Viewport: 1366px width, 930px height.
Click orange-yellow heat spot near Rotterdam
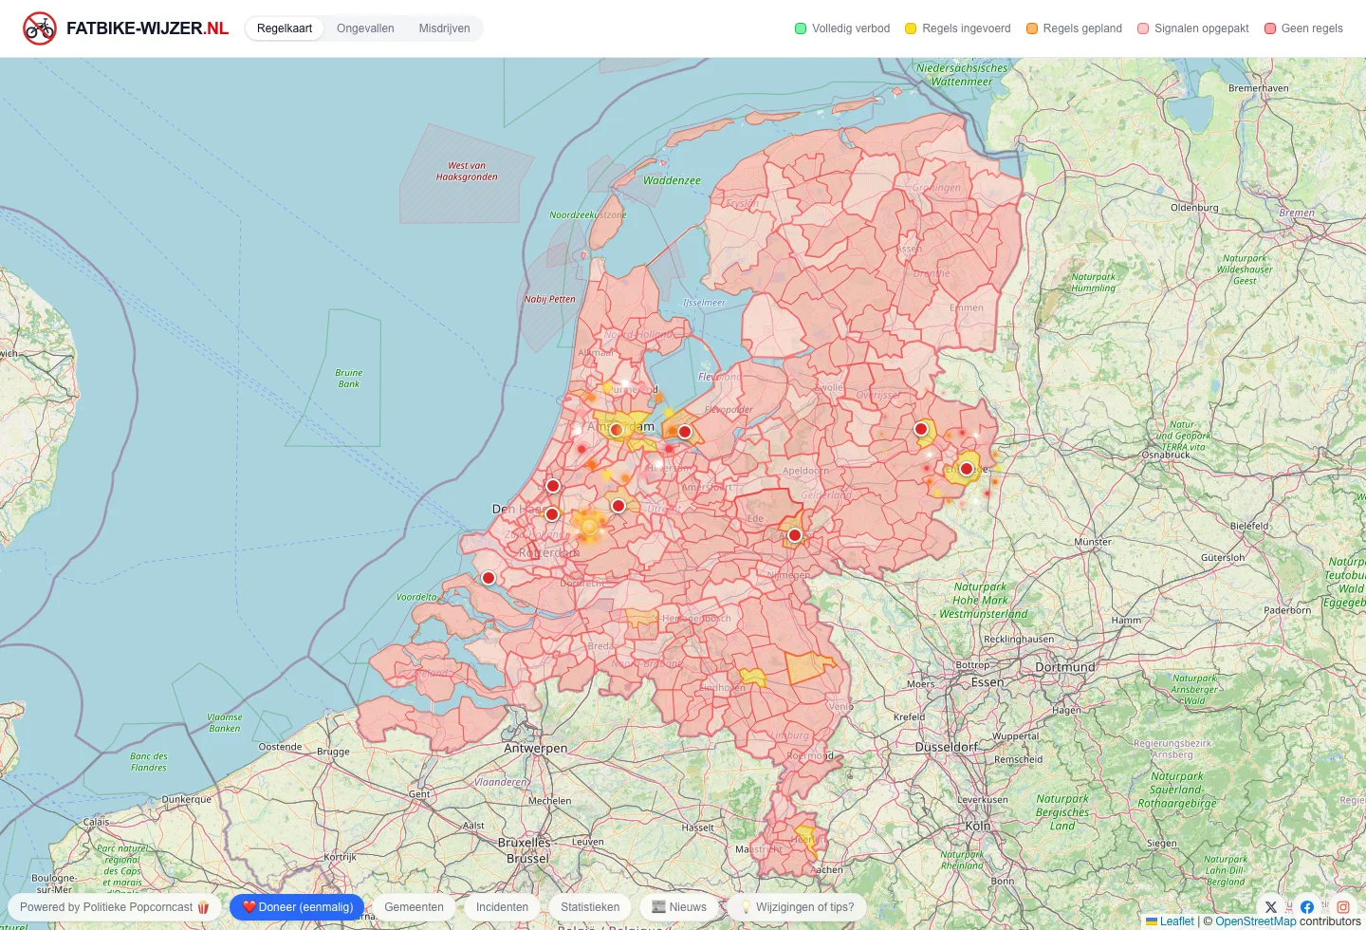coord(588,526)
